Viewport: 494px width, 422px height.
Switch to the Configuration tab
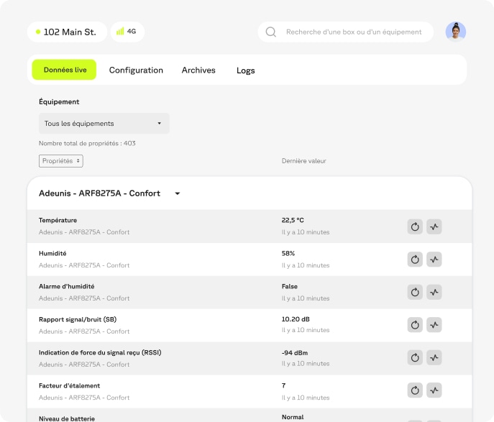136,70
